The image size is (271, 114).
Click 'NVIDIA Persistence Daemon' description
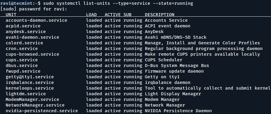pos(178,111)
